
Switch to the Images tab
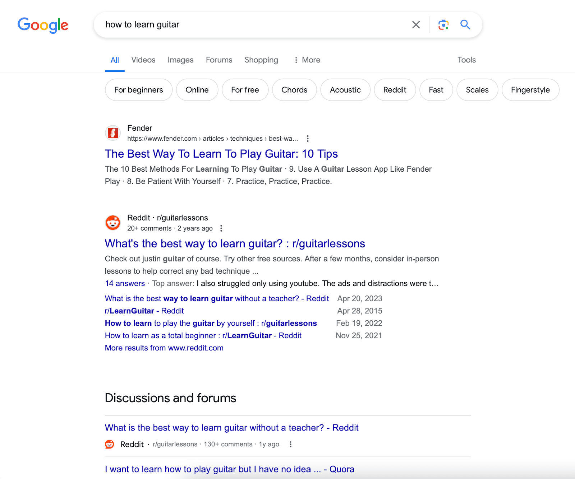[x=180, y=60]
